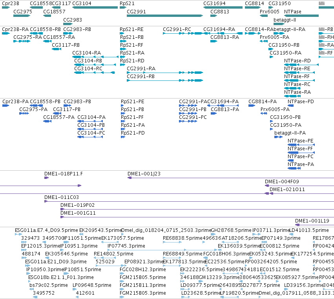Select the RpS21 gene label
Screen dimensions: 334x299
tap(127, 4)
